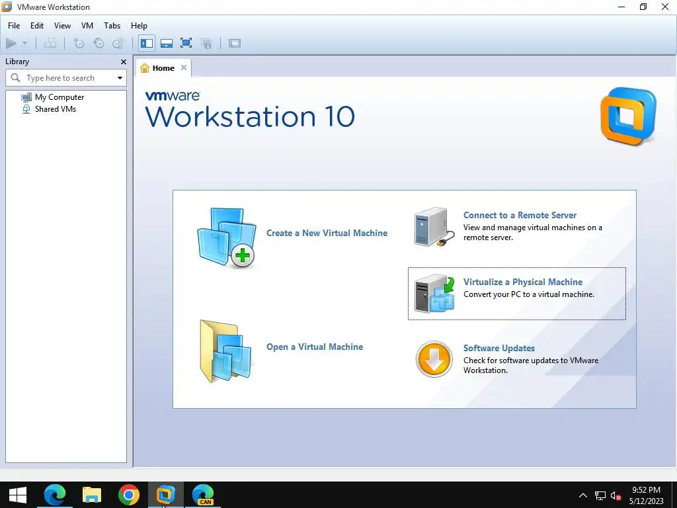
Task: Toggle the thumbnail bar toolbar button
Action: point(167,43)
